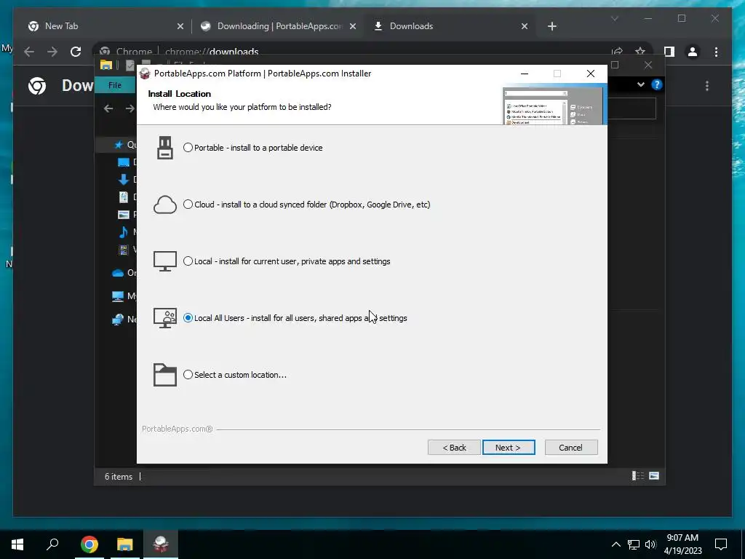Select Quick access star in File Explorer

(119, 145)
